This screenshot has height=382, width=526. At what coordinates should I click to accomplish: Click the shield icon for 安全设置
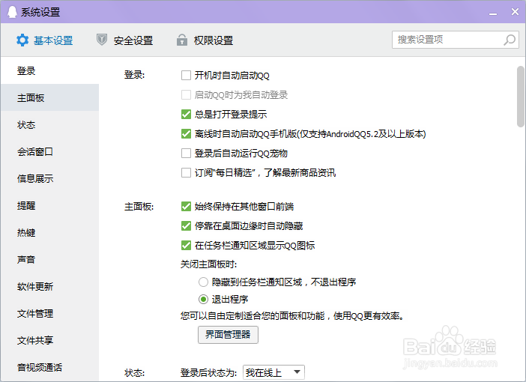(102, 40)
